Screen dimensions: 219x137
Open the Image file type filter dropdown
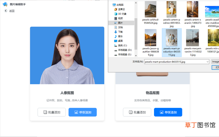tap(215, 62)
